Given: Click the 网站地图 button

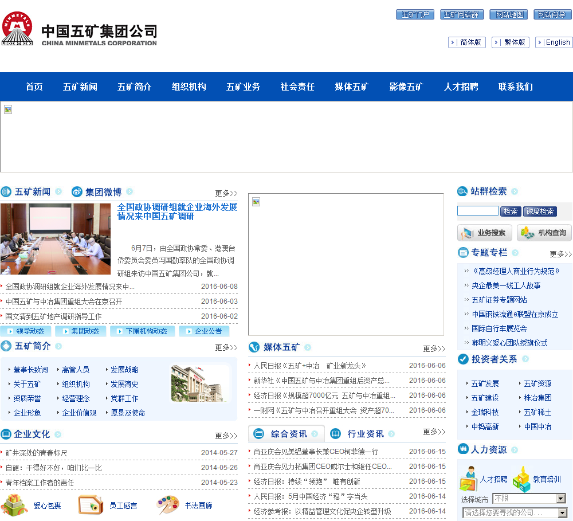Looking at the screenshot, I should [509, 15].
